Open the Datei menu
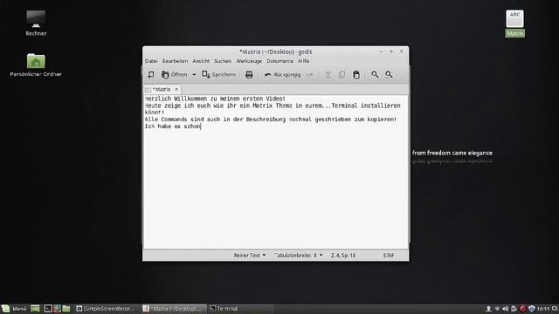The height and width of the screenshot is (314, 559). coord(151,61)
